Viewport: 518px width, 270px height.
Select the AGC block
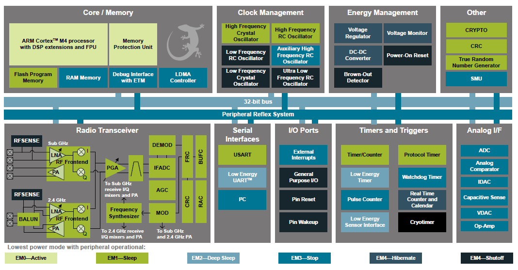[162, 190]
